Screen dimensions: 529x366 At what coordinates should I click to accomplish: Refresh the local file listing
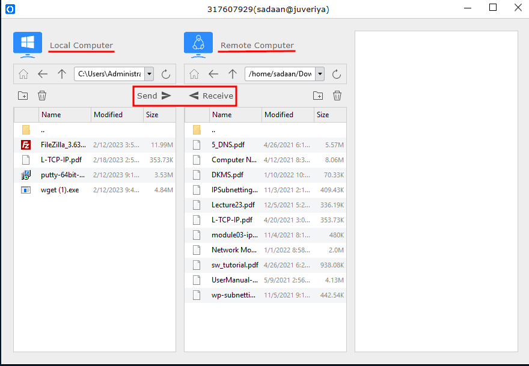[x=165, y=74]
